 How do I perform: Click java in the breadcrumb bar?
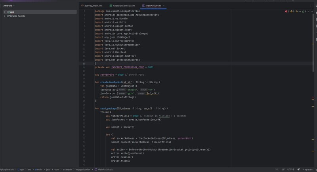(48, 170)
